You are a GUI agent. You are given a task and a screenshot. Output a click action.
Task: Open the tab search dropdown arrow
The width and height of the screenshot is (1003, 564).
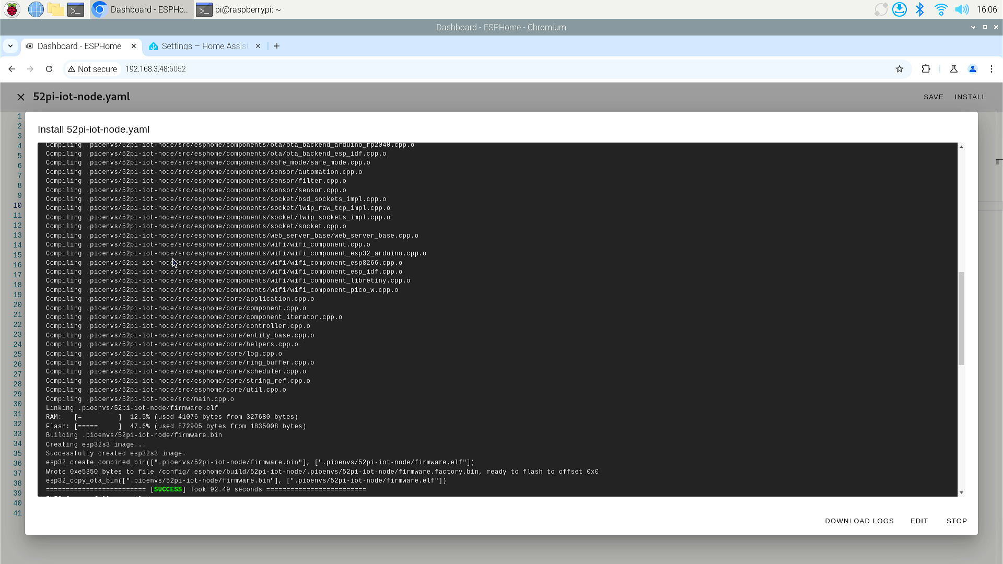pyautogui.click(x=10, y=46)
